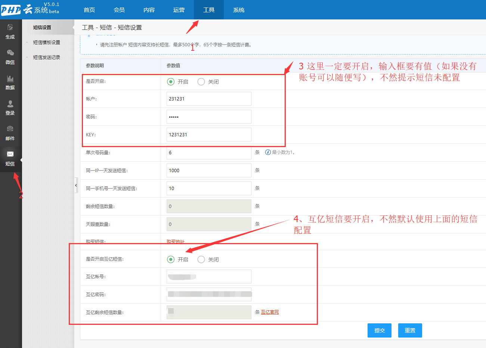Open the 微信 sidebar icon
Viewport: 486px width, 348px height.
(10, 53)
